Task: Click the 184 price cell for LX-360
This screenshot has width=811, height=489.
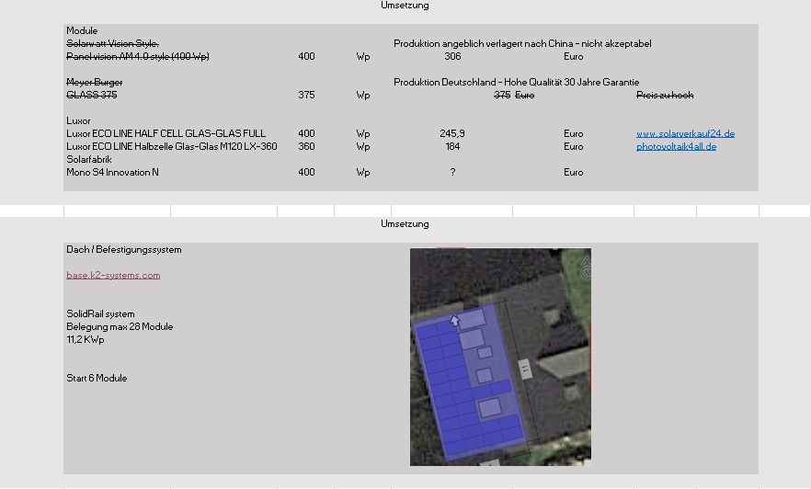Action: pos(452,146)
